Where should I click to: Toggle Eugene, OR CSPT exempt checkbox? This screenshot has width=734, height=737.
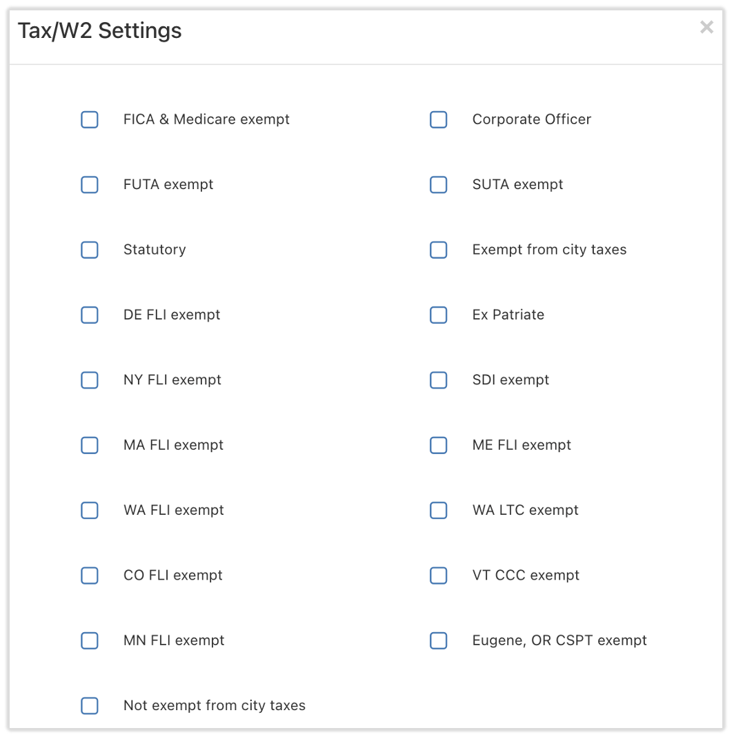coord(439,641)
